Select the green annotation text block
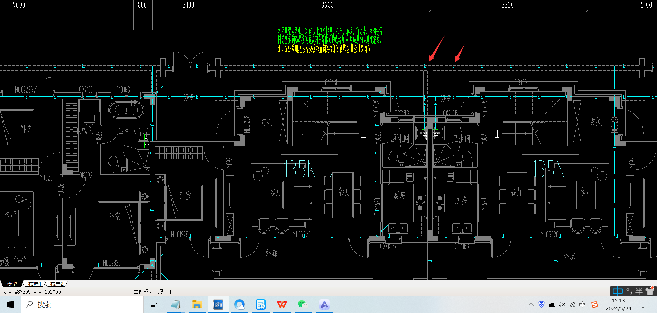This screenshot has width=657, height=313. click(330, 35)
